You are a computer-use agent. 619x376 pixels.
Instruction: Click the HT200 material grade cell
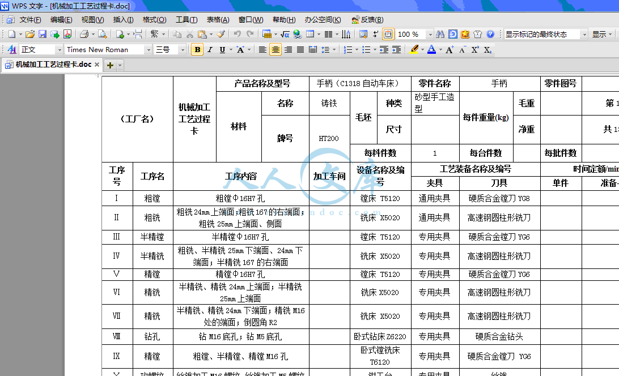(x=329, y=139)
